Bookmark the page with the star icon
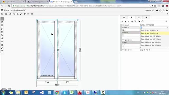The width and height of the screenshot is (169, 95). 155,6
